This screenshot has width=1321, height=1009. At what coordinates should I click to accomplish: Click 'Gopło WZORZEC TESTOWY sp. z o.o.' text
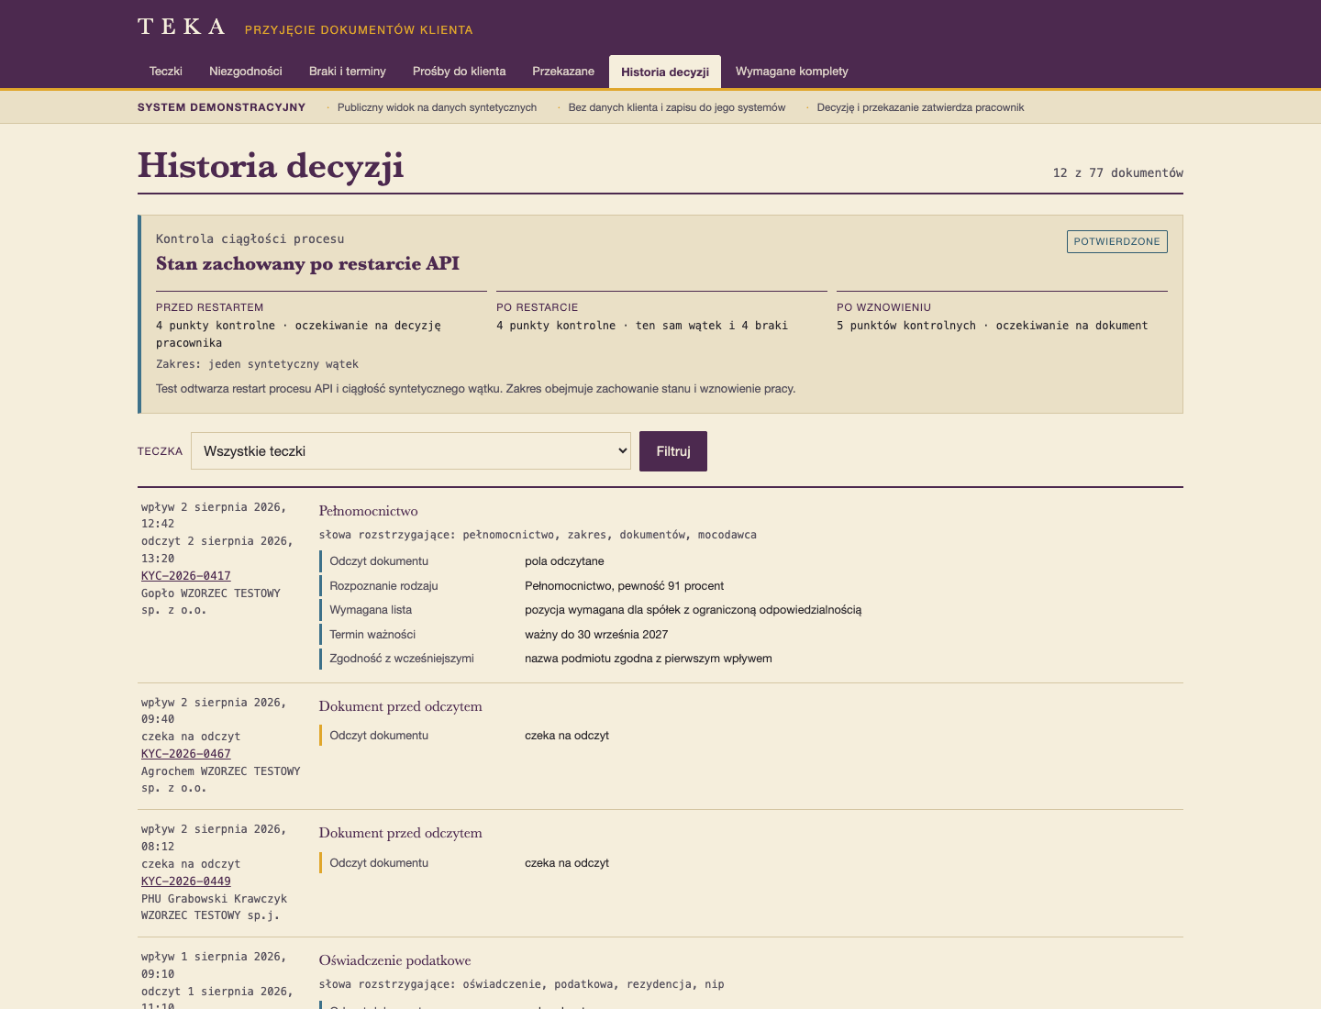pos(211,602)
